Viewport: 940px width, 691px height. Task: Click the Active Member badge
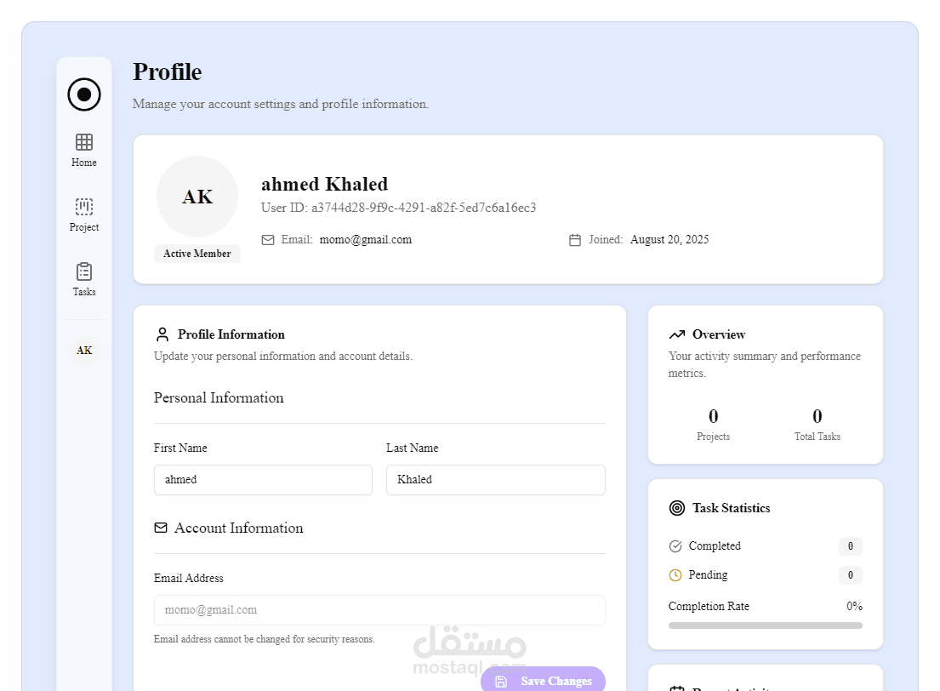tap(197, 253)
